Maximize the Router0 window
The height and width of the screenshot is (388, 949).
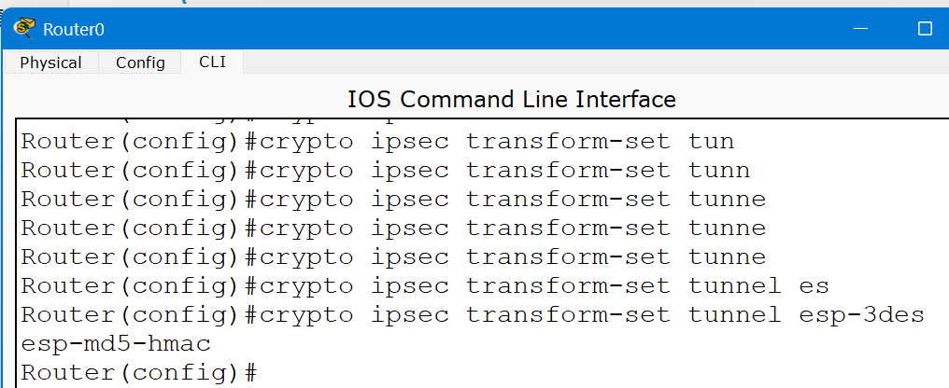(925, 29)
